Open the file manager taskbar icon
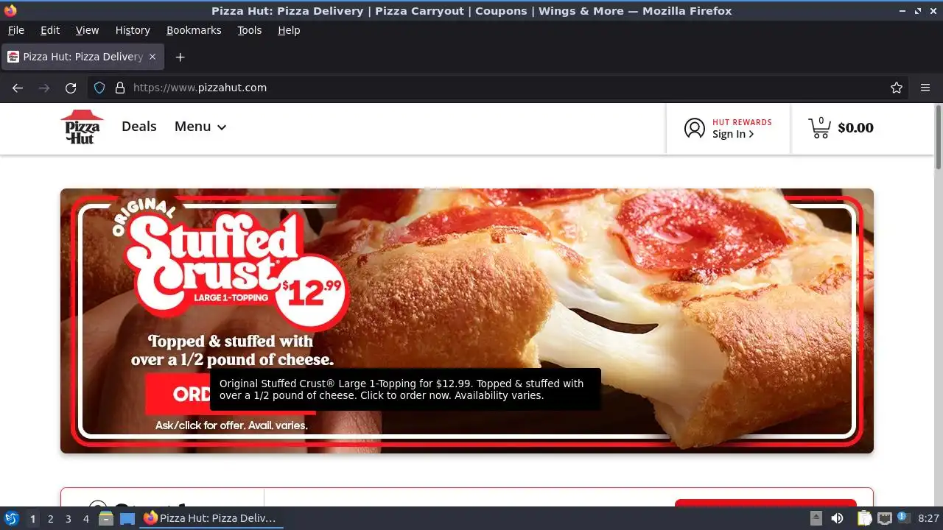The height and width of the screenshot is (530, 943). tap(106, 518)
